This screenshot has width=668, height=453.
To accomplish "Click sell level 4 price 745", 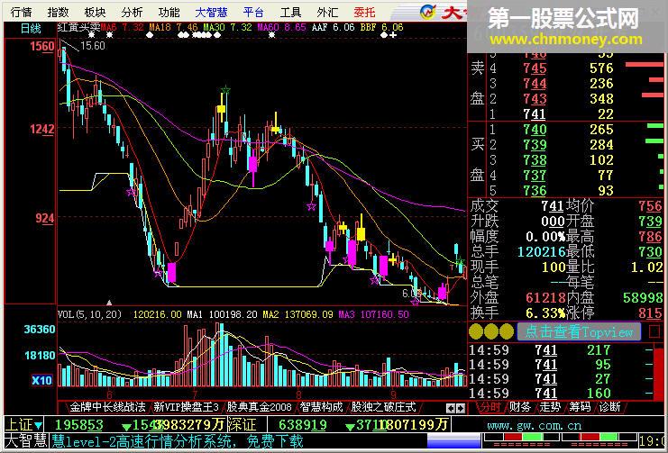I will (x=535, y=68).
